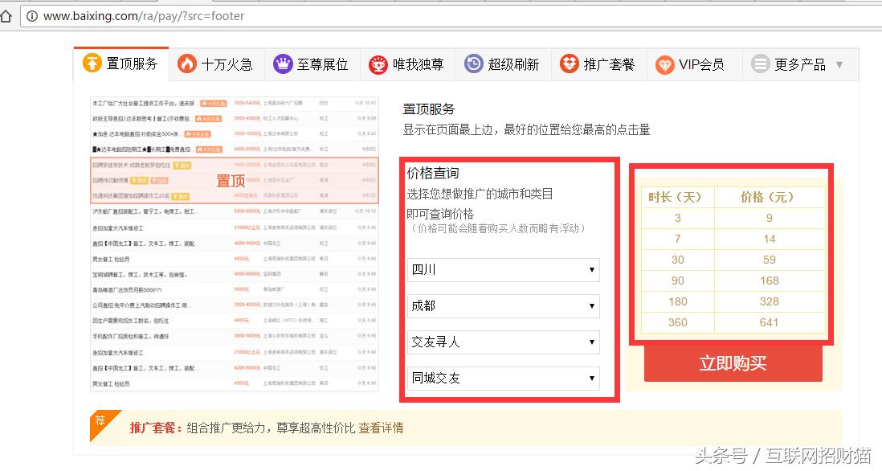The height and width of the screenshot is (471, 882).
Task: Switch to the 推广套餐 tab
Action: (x=599, y=64)
